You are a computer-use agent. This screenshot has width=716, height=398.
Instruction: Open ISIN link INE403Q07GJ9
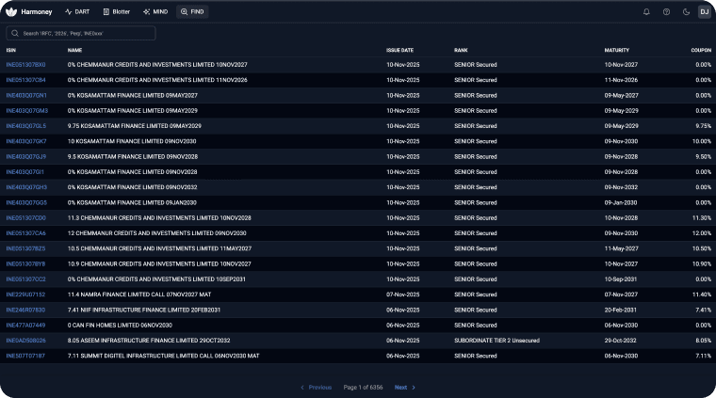click(x=26, y=157)
